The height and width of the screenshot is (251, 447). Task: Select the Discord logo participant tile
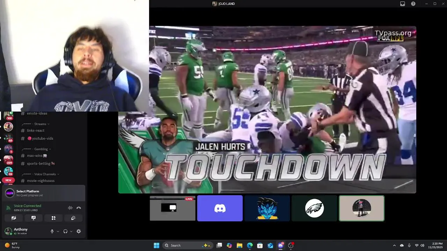tap(220, 208)
